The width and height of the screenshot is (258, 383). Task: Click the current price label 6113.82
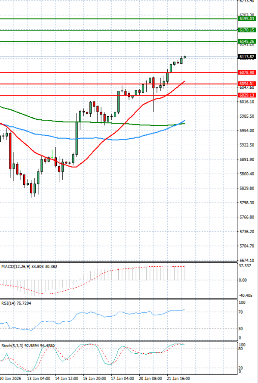[247, 57]
